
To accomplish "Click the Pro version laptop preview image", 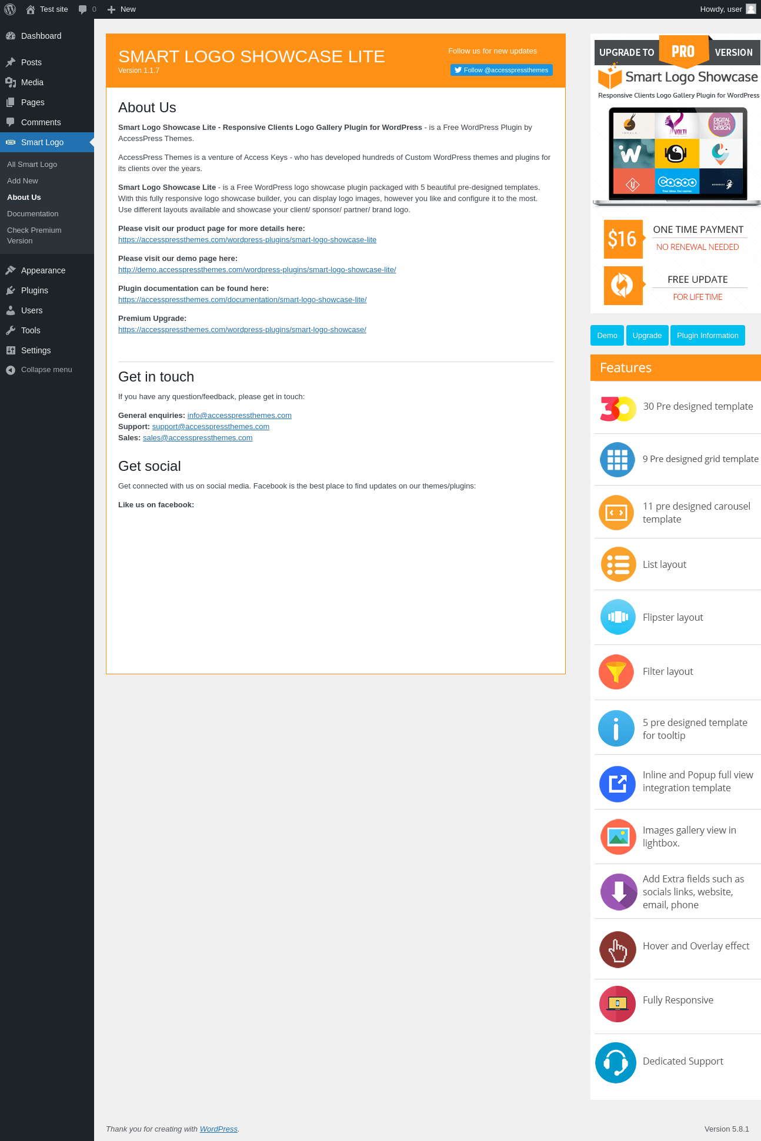I will 677,156.
